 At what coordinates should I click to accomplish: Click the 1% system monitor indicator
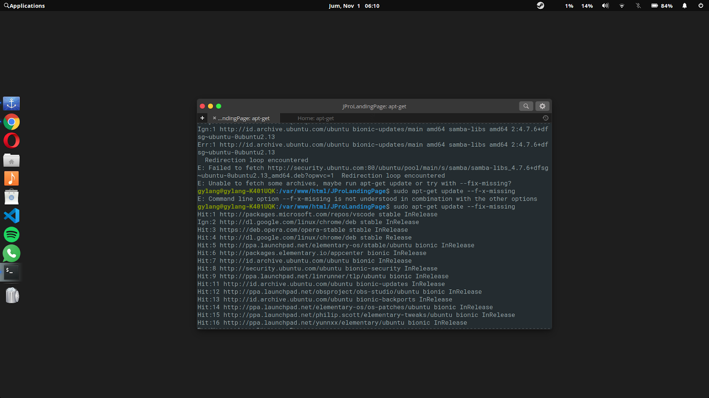569,6
